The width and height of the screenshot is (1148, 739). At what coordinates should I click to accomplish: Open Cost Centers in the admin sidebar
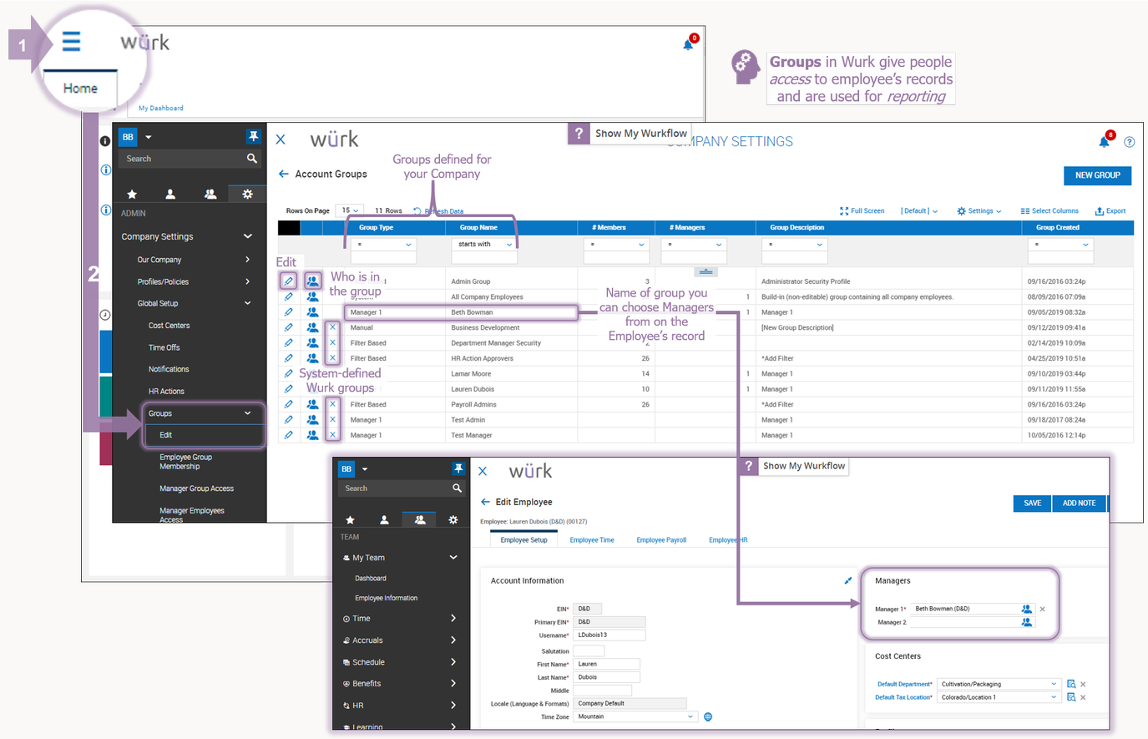[x=169, y=326]
